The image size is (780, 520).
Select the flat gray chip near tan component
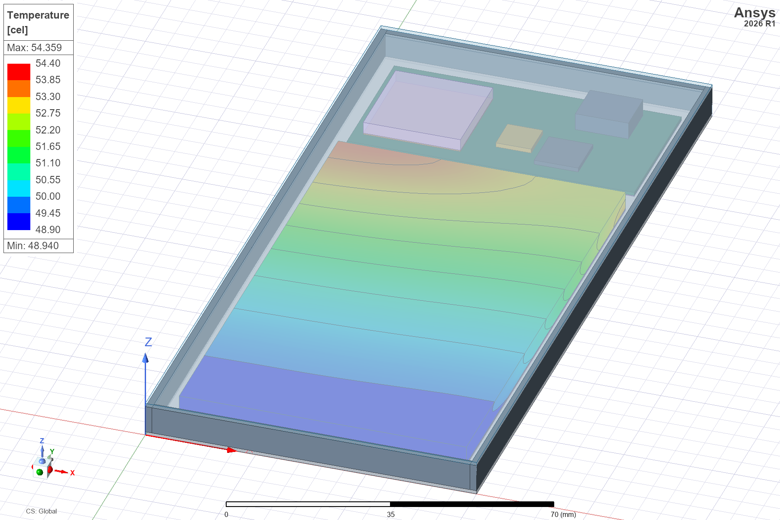(x=563, y=154)
